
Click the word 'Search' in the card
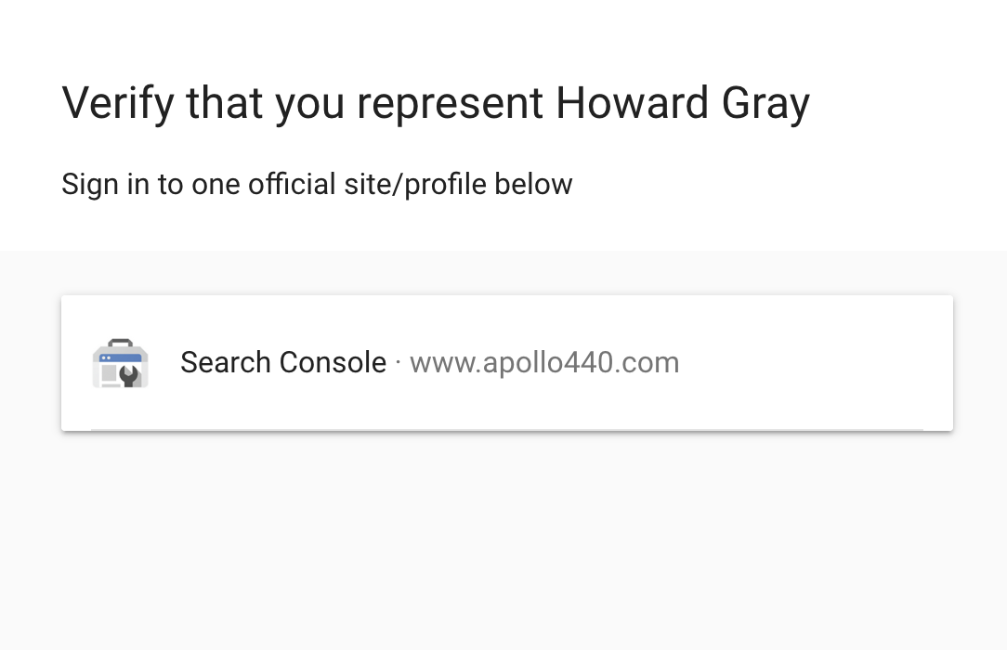(x=226, y=362)
